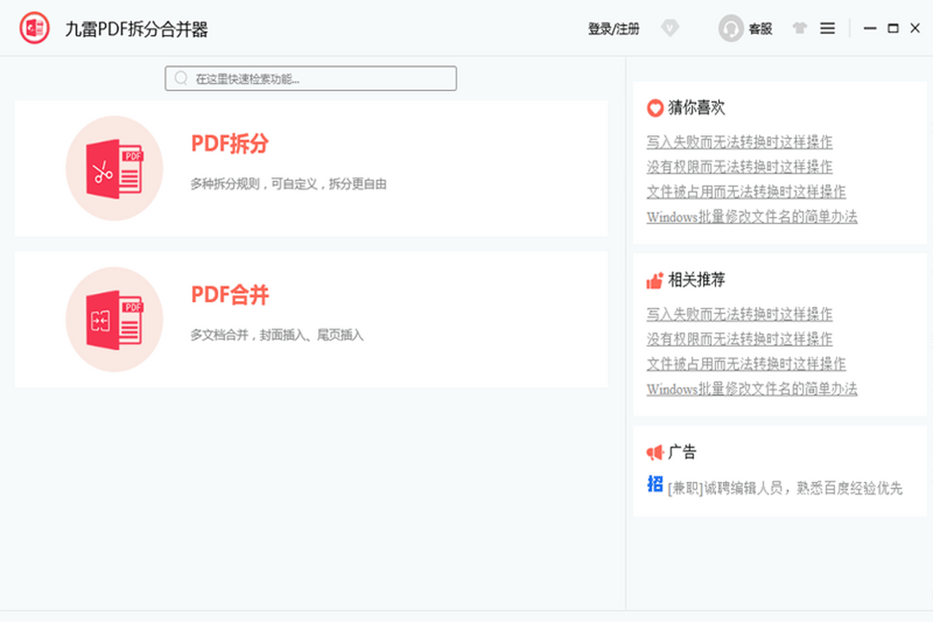Open Windows批量修改文件名的简单办法 link

(752, 217)
